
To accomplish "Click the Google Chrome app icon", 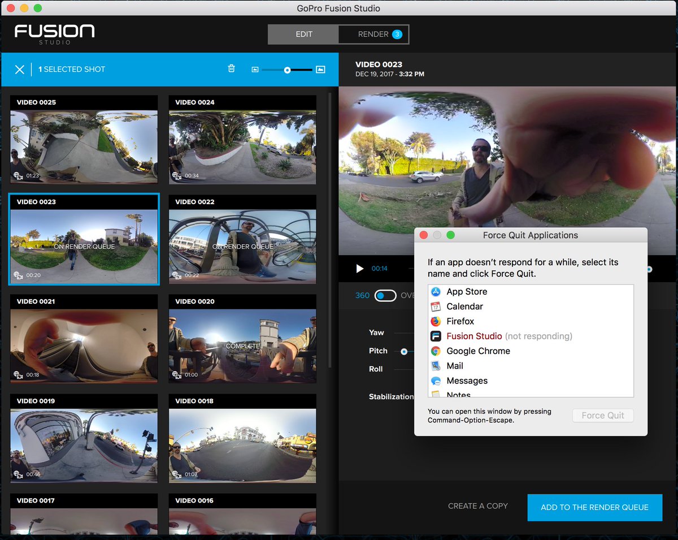I will 436,351.
